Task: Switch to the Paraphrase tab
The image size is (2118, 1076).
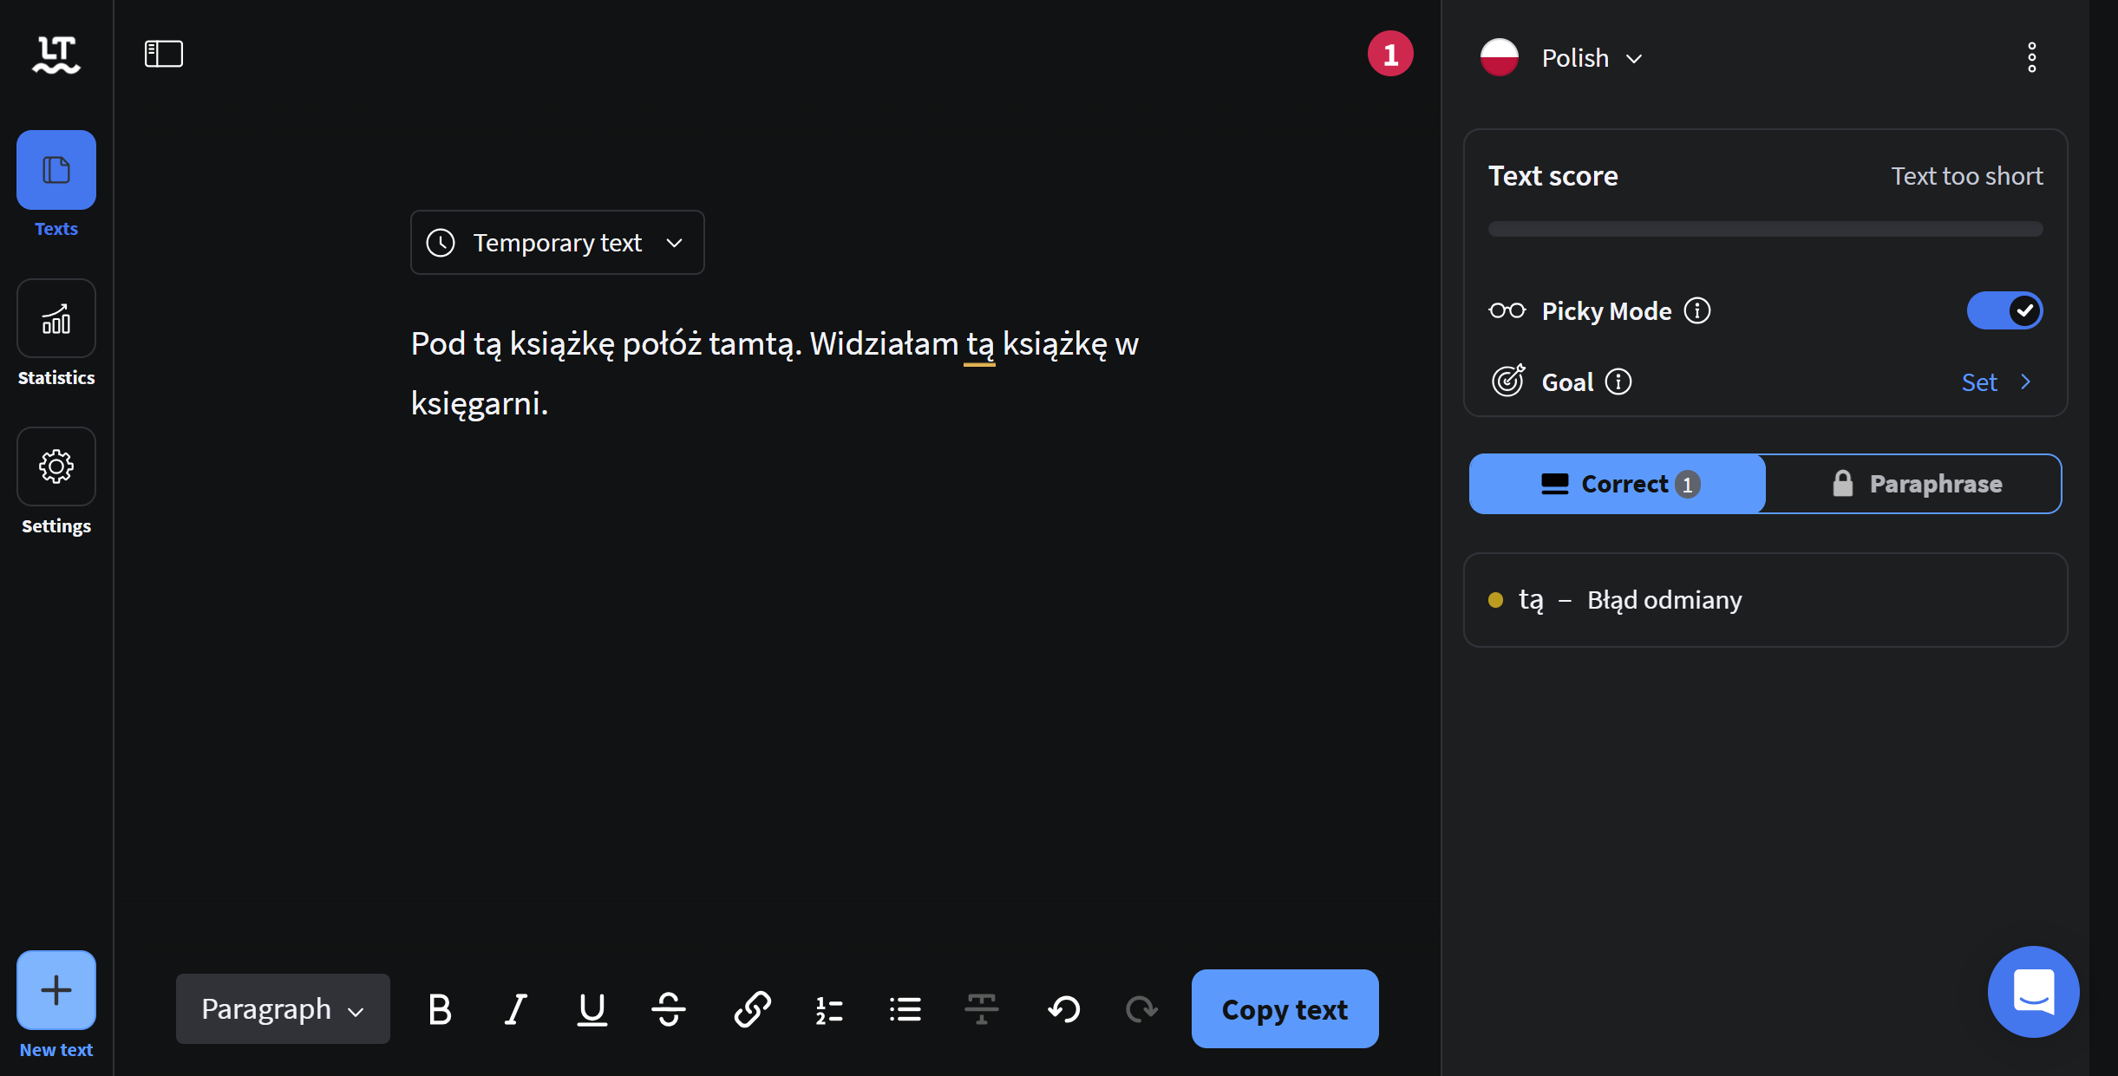Action: coord(1913,484)
